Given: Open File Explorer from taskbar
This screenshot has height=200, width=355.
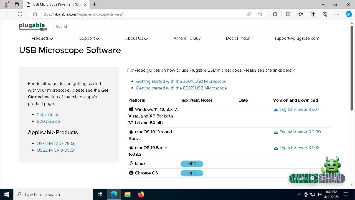Looking at the screenshot, I should coord(128,194).
